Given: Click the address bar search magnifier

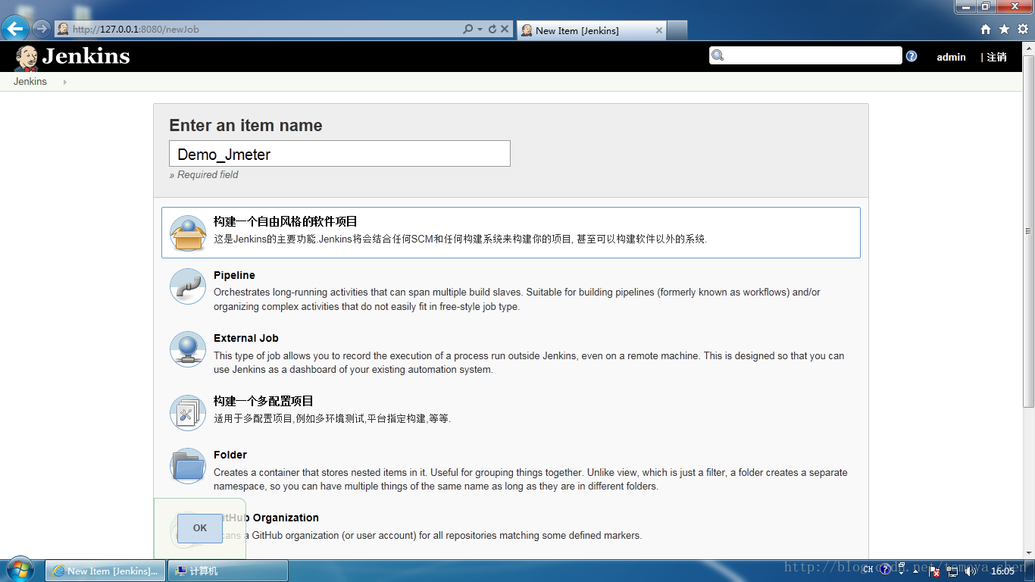Looking at the screenshot, I should click(x=468, y=30).
